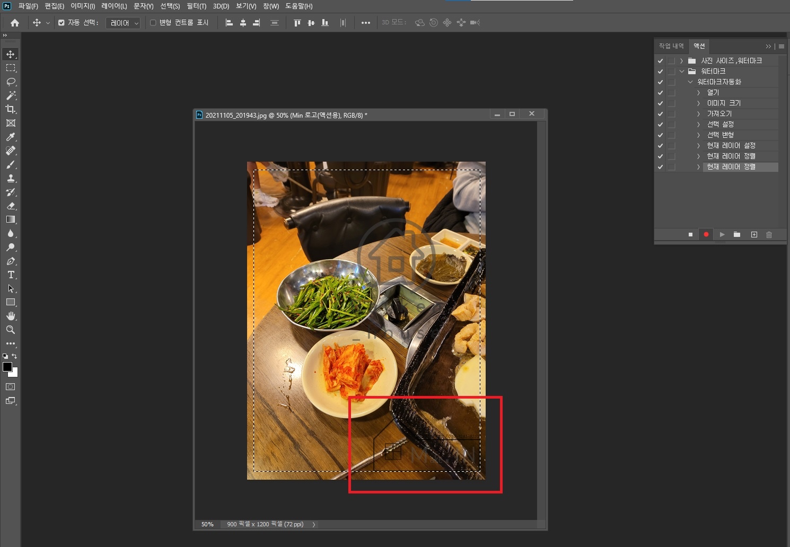Create a new action set folder
The image size is (790, 547).
tap(737, 234)
